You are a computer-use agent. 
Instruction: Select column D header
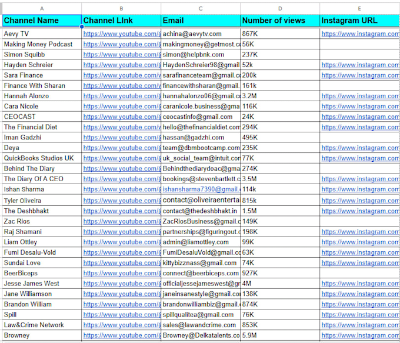[x=280, y=9]
